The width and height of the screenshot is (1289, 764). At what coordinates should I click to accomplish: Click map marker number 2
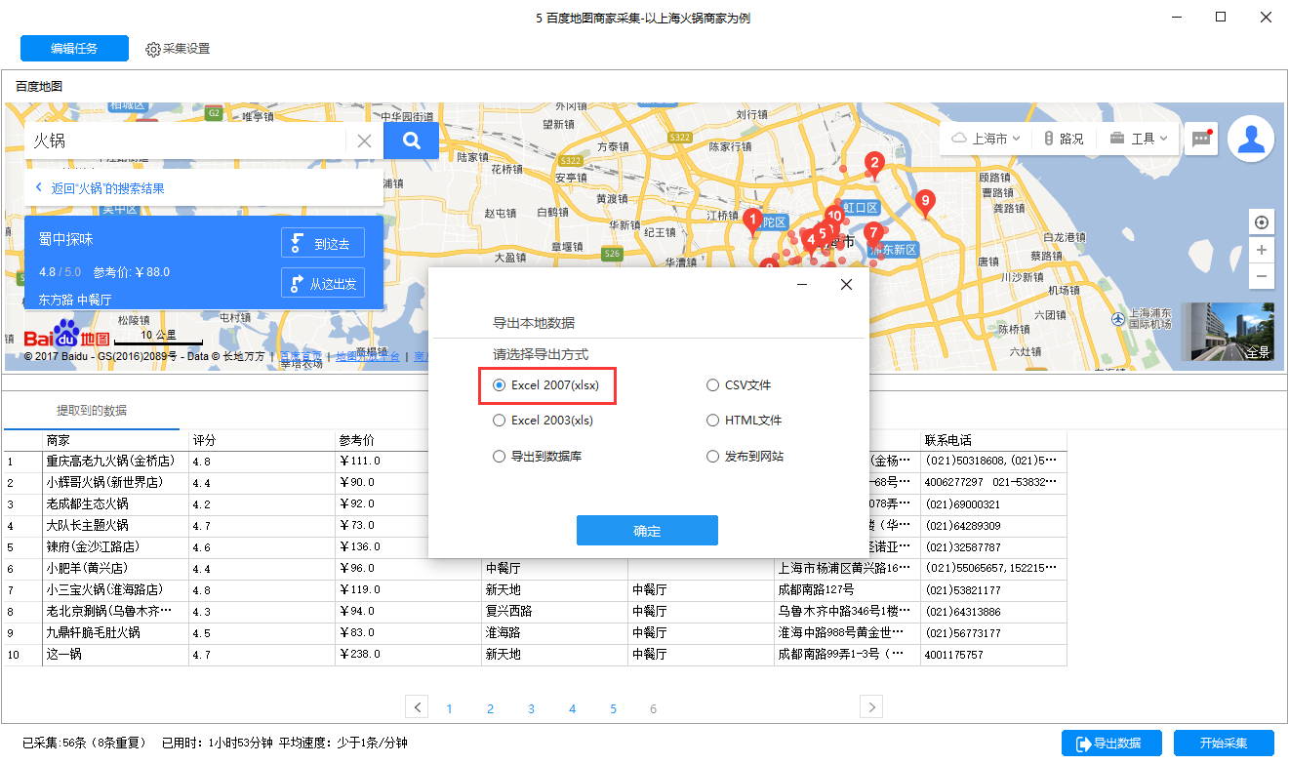(874, 166)
